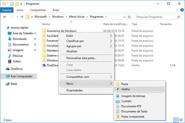This screenshot has height=123, width=185.
Task: Click Microsoft in the address path
Action: pyautogui.click(x=41, y=17)
